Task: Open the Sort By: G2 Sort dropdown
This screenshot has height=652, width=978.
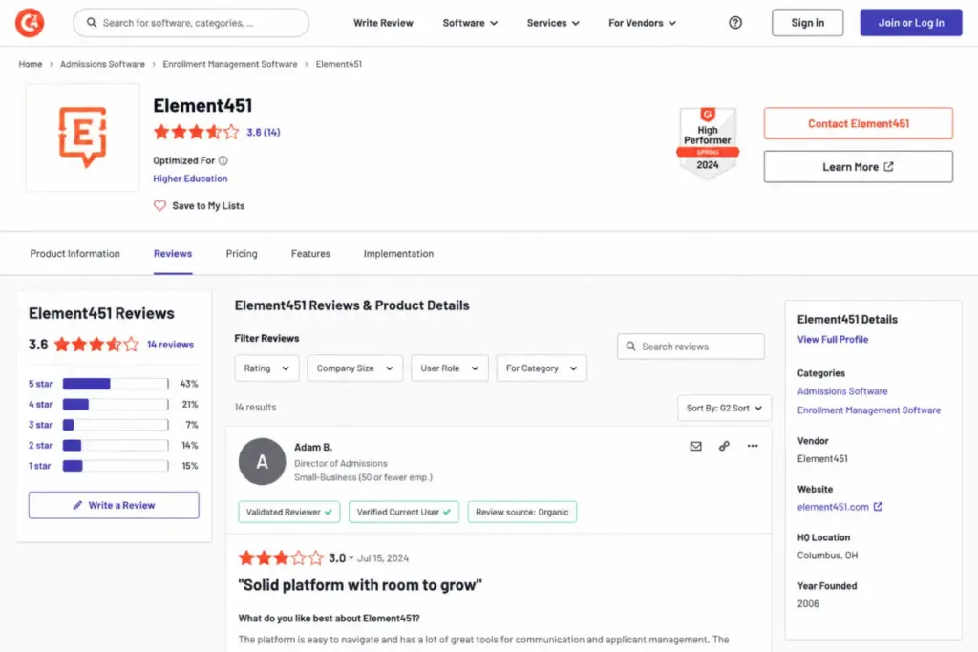Action: pyautogui.click(x=724, y=409)
